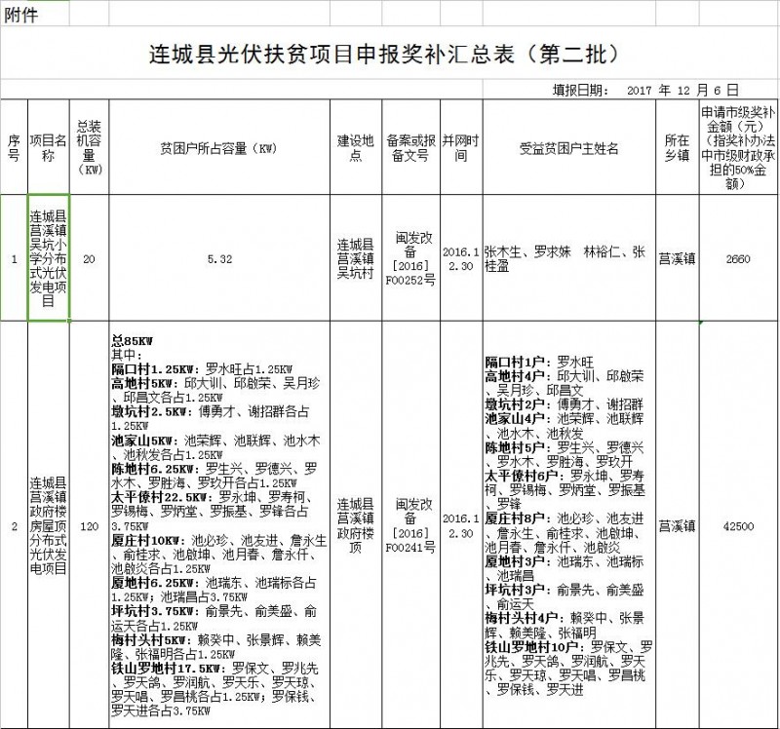Select the 附件 label cell
Image resolution: width=780 pixels, height=729 pixels.
coord(18,15)
